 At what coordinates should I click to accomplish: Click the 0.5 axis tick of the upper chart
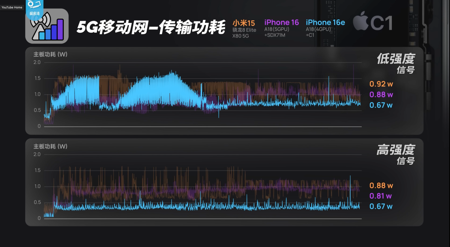[37, 110]
